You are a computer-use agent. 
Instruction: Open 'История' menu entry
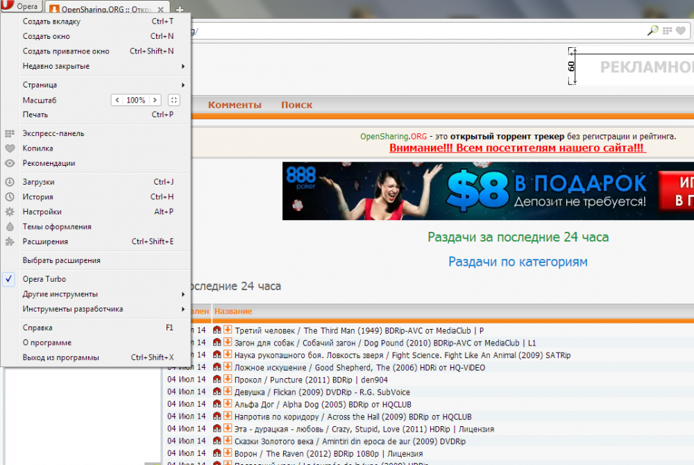click(96, 197)
